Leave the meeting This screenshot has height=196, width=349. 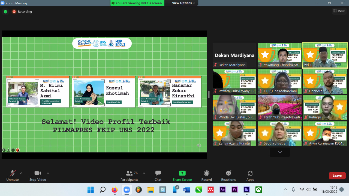click(337, 176)
